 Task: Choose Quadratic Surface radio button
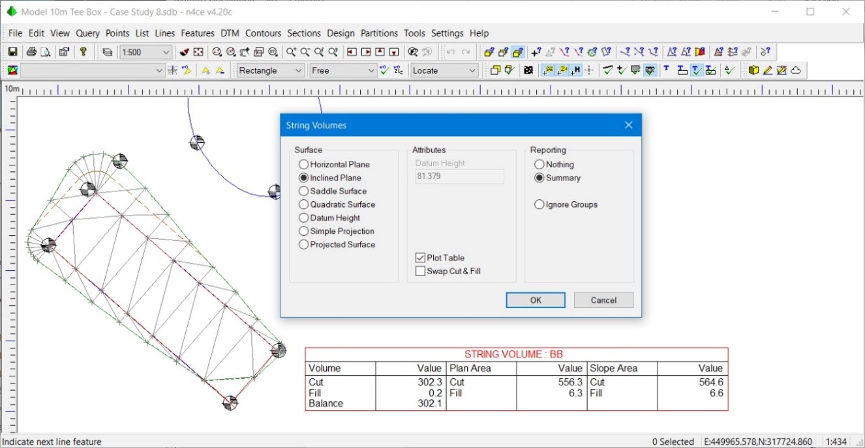[x=337, y=204]
